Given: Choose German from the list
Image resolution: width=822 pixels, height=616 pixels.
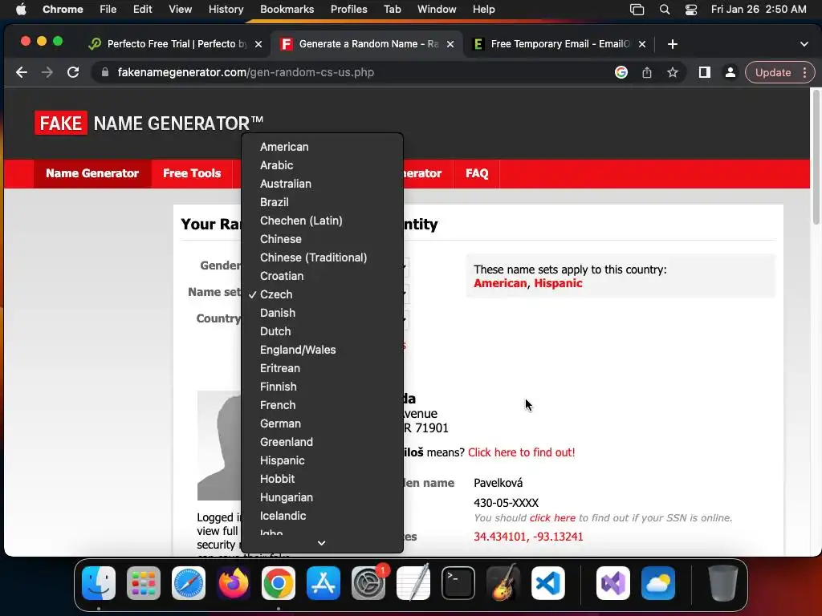Looking at the screenshot, I should tap(322, 423).
